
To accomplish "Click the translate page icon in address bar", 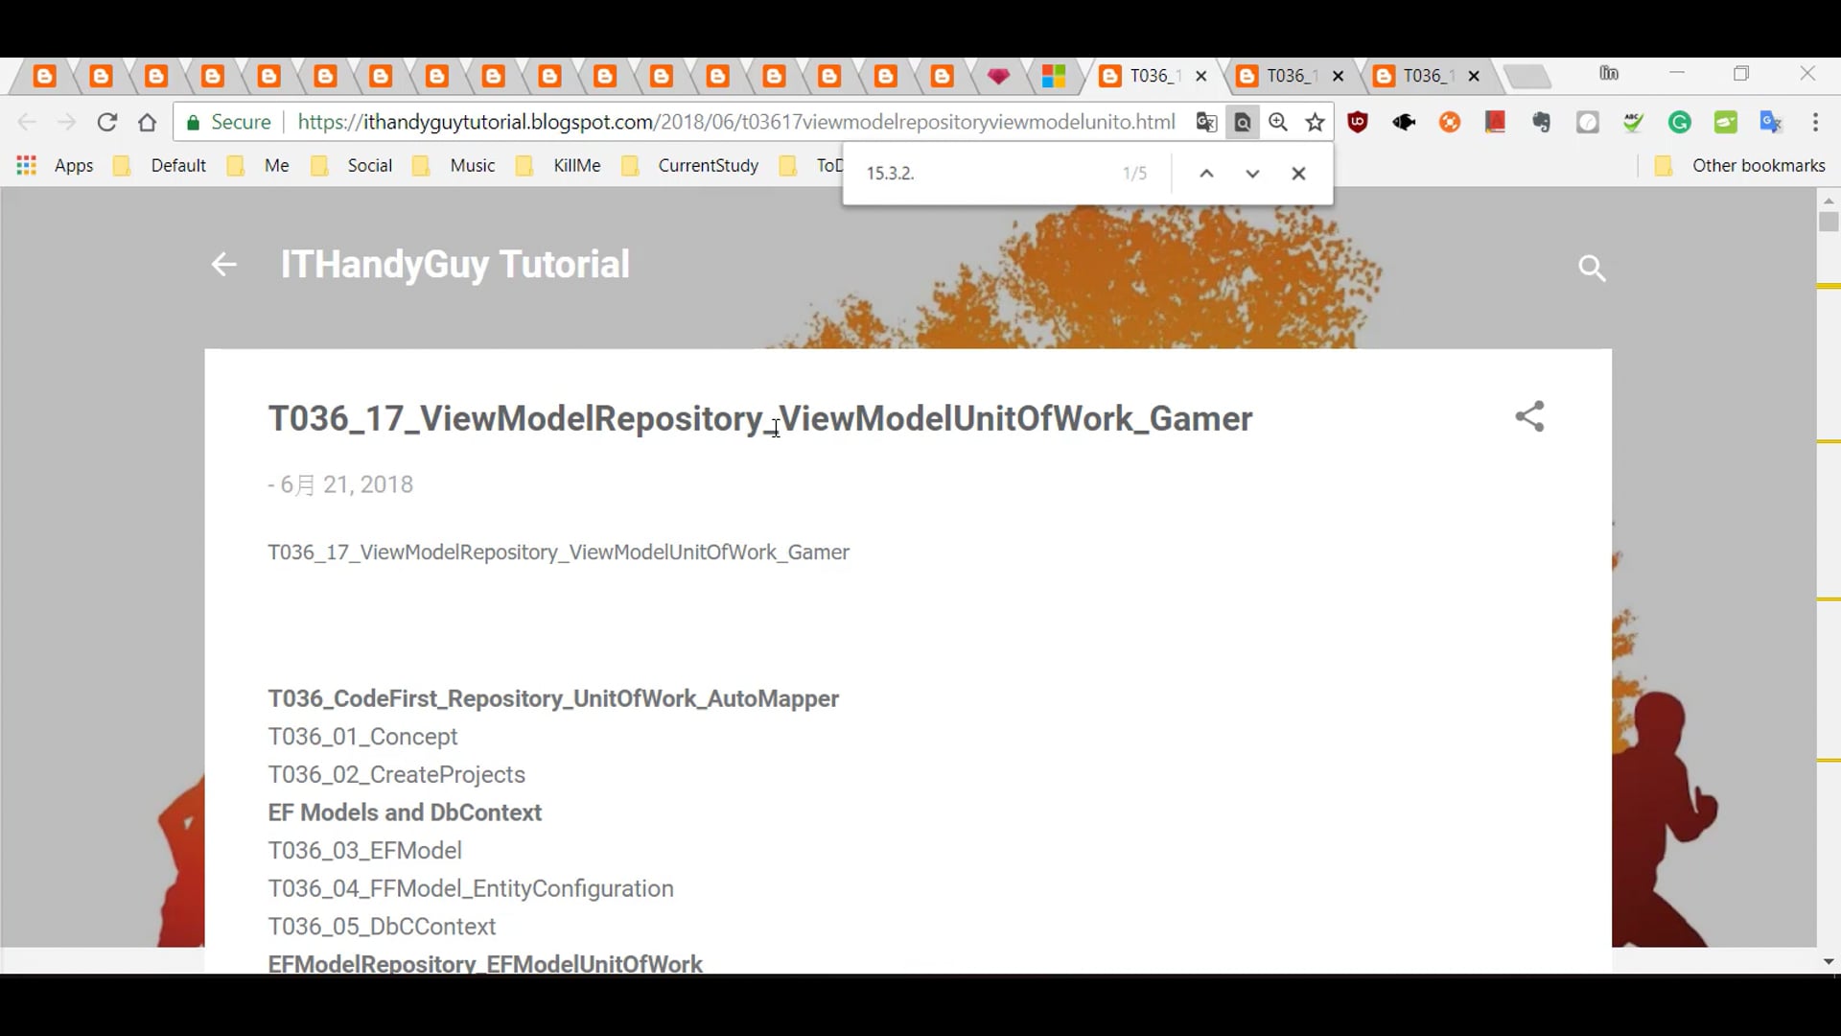I will pyautogui.click(x=1206, y=122).
